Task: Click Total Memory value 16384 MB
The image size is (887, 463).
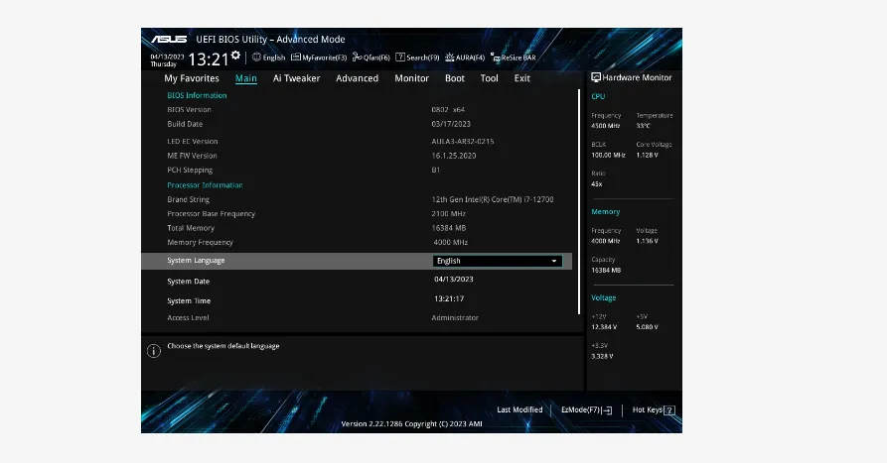Action: [x=449, y=228]
